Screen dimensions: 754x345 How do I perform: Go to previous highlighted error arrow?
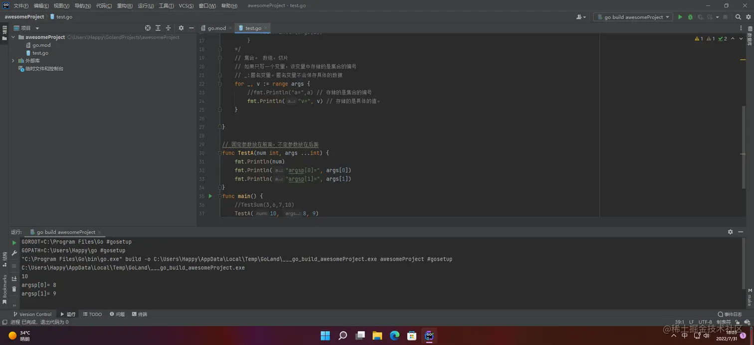733,38
